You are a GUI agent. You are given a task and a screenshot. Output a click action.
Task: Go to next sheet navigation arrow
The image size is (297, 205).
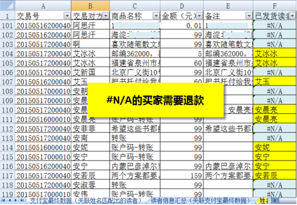(x=16, y=200)
